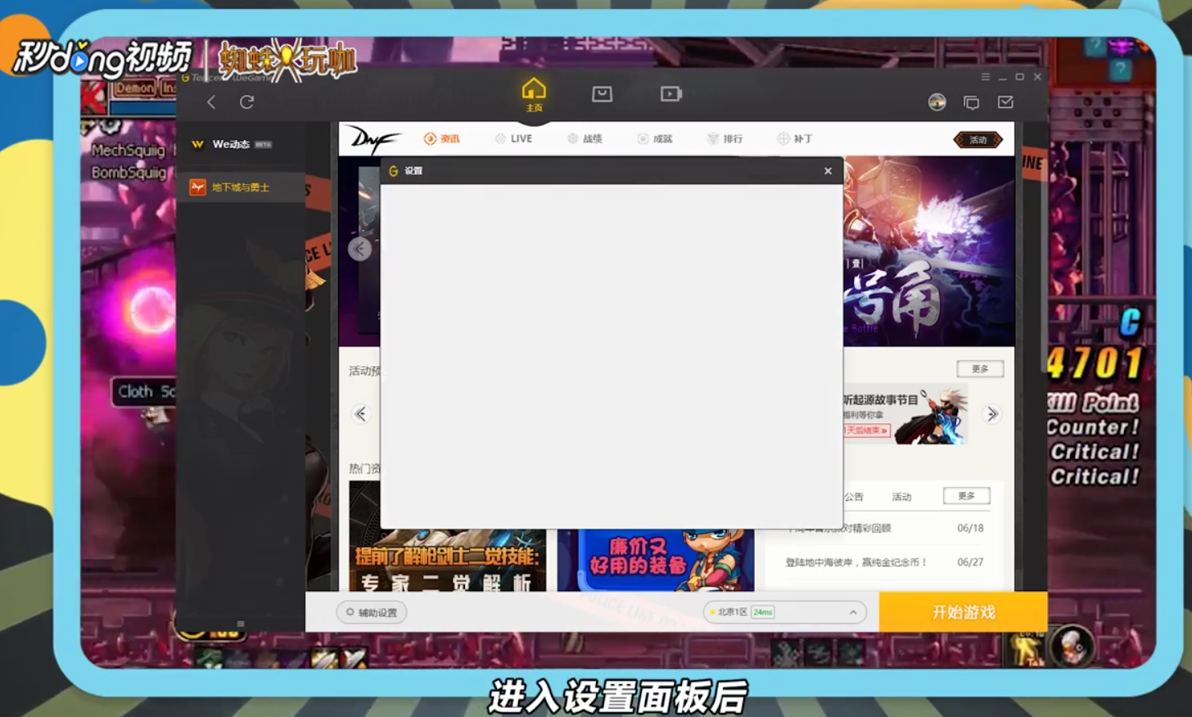
Task: Click the 排行 rankings icon
Action: [724, 138]
